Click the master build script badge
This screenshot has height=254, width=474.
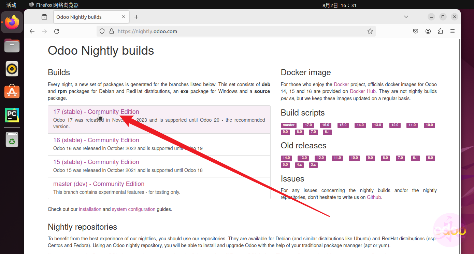(289, 125)
